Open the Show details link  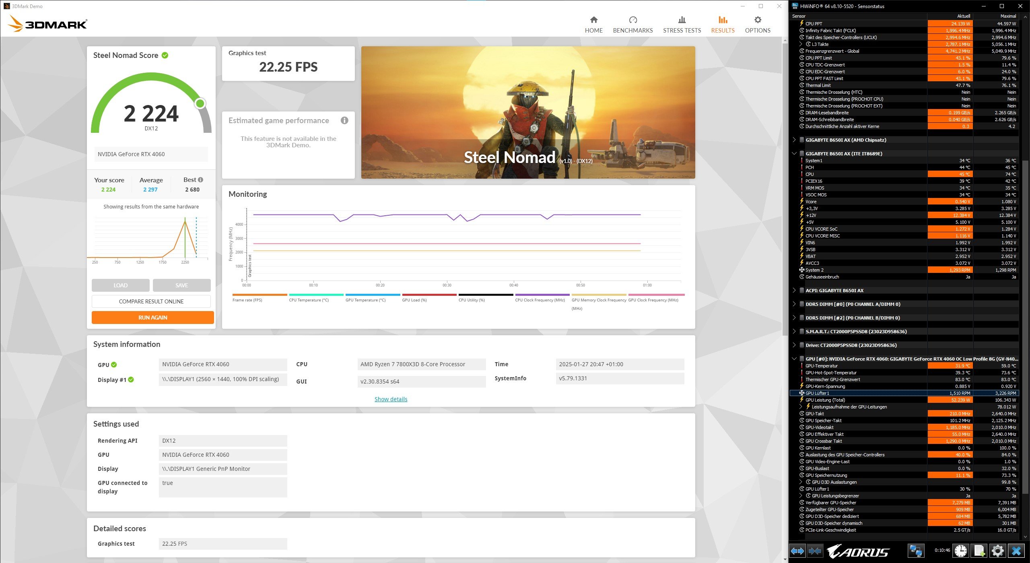click(x=391, y=399)
